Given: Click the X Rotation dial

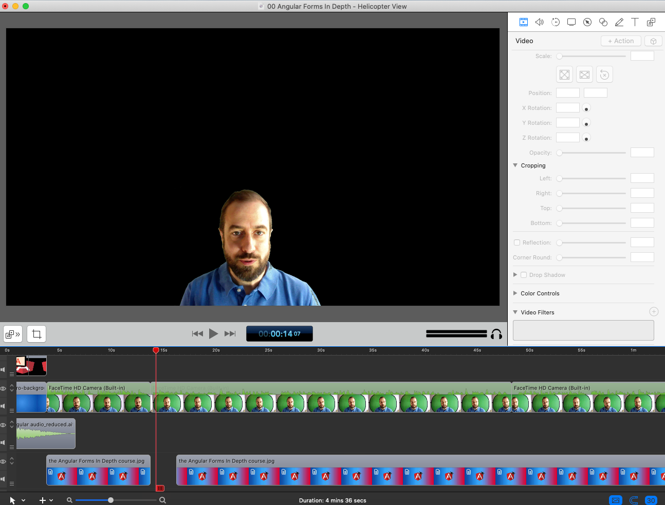Looking at the screenshot, I should click(586, 108).
